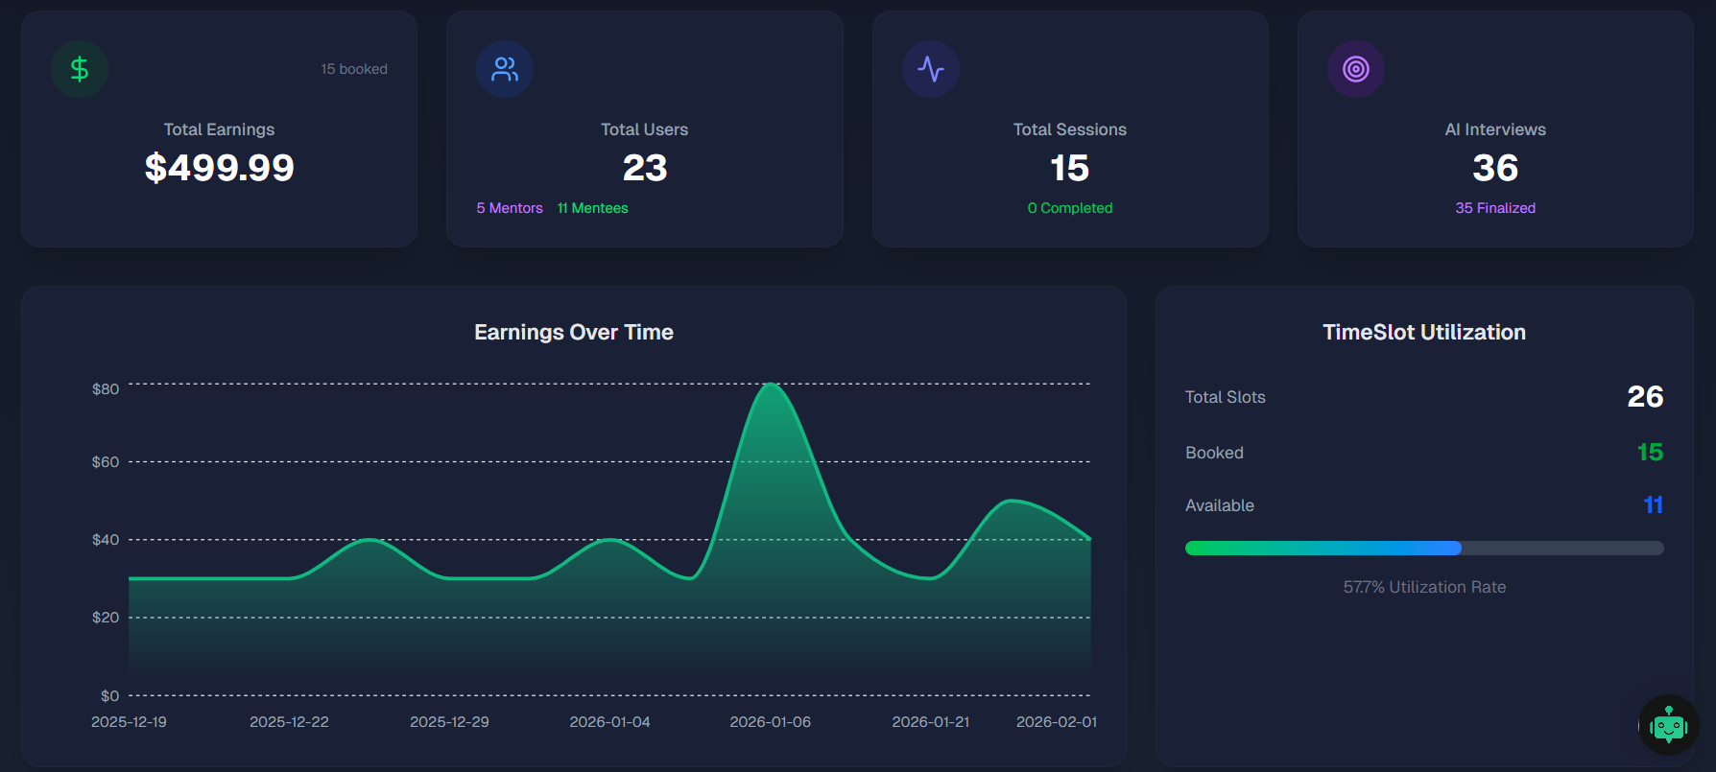The image size is (1716, 772).
Task: Click the Total Slots value 26
Action: (x=1645, y=397)
